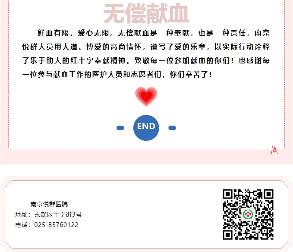Click the red heart icon

point(146,97)
